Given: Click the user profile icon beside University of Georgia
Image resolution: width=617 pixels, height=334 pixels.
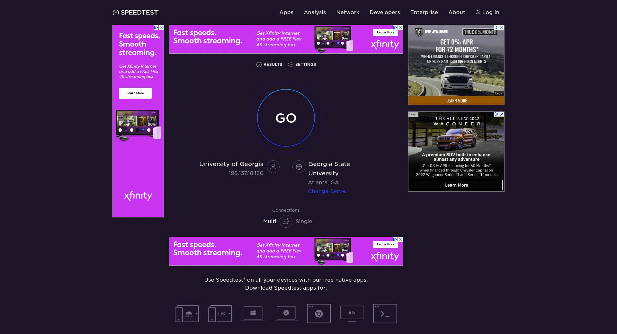Looking at the screenshot, I should coord(273,167).
